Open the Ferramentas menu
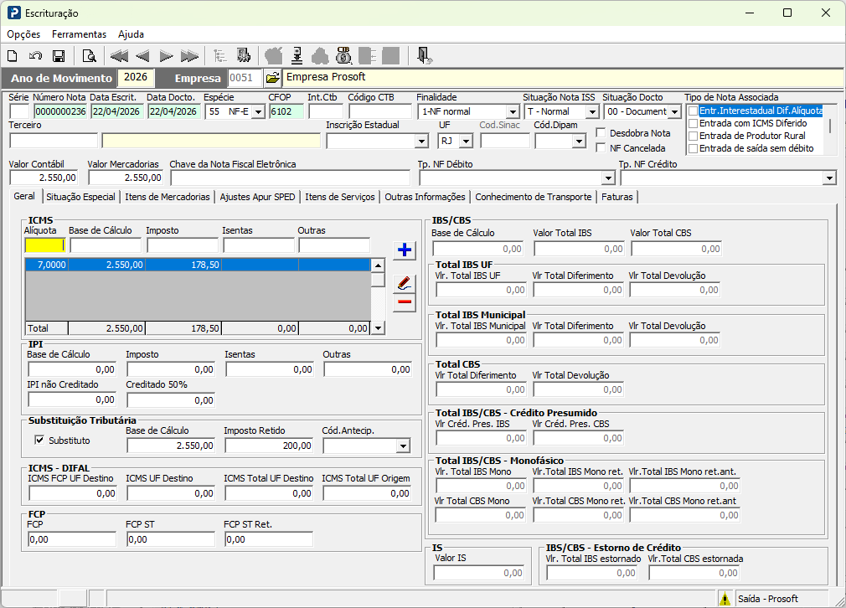This screenshot has width=846, height=608. point(80,34)
